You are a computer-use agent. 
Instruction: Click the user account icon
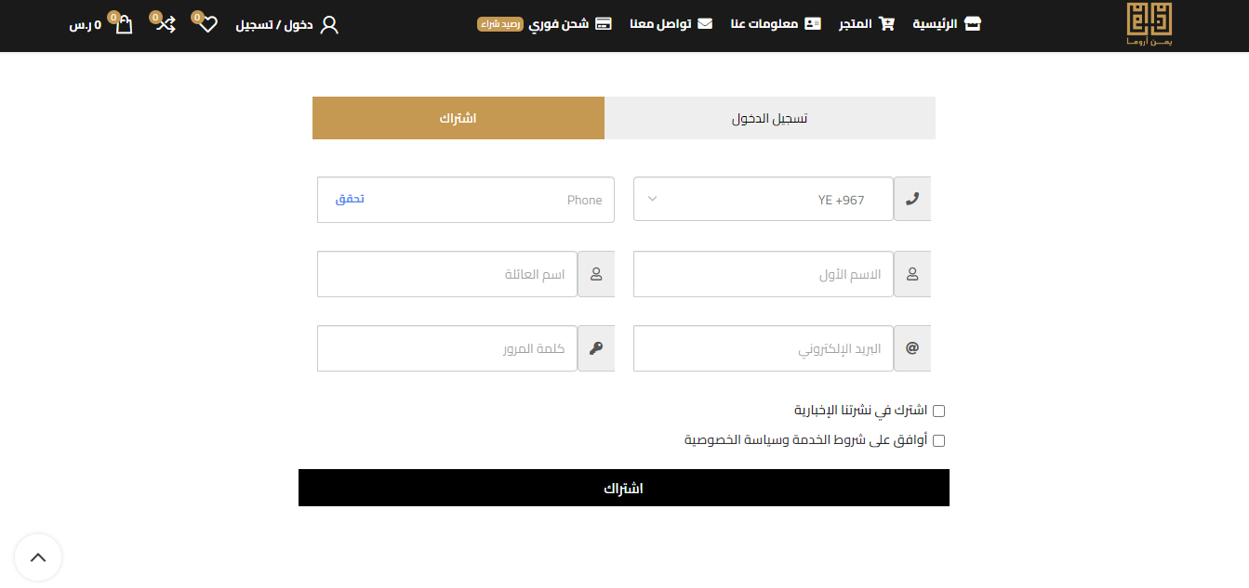tap(329, 25)
